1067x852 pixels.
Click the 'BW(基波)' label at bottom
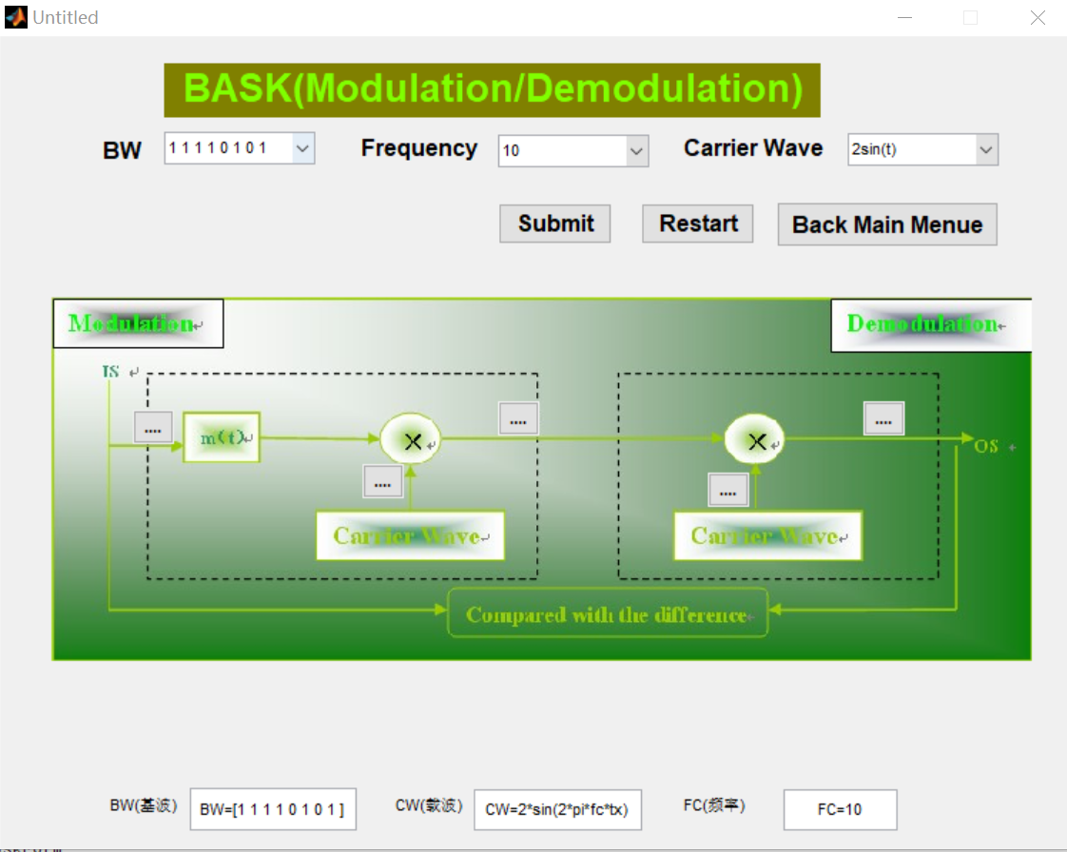pos(144,805)
